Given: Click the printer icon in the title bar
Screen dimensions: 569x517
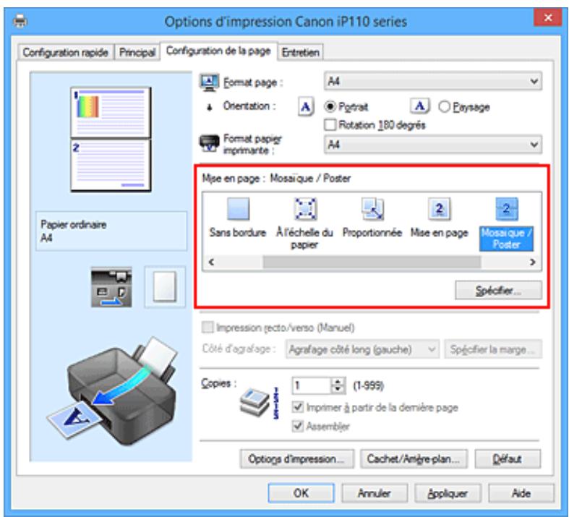Looking at the screenshot, I should click(x=20, y=22).
